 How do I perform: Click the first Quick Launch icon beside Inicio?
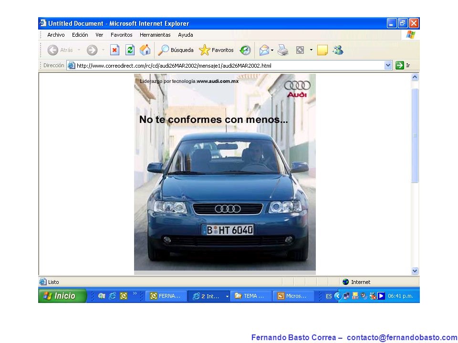(x=102, y=296)
